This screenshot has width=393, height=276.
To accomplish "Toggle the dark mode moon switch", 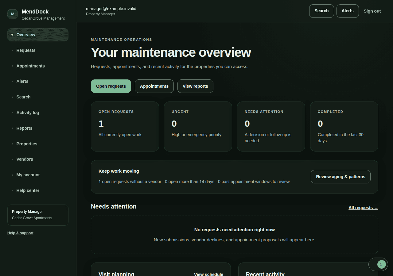I will pos(378,264).
